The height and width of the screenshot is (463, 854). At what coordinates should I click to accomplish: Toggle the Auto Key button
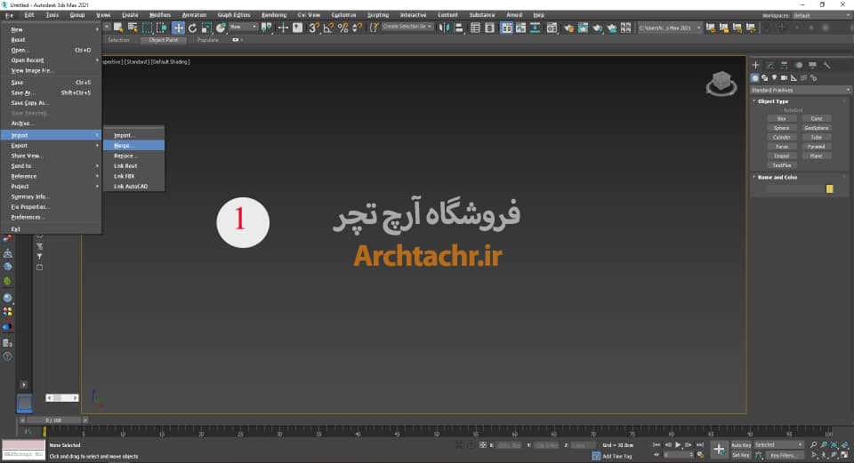click(x=741, y=445)
